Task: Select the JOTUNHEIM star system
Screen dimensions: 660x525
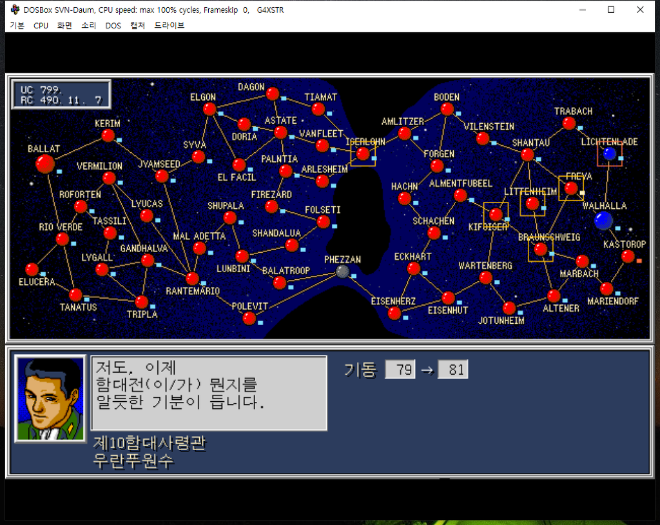Action: tap(509, 308)
